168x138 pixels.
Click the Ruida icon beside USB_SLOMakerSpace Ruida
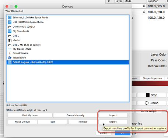[x=10, y=22]
